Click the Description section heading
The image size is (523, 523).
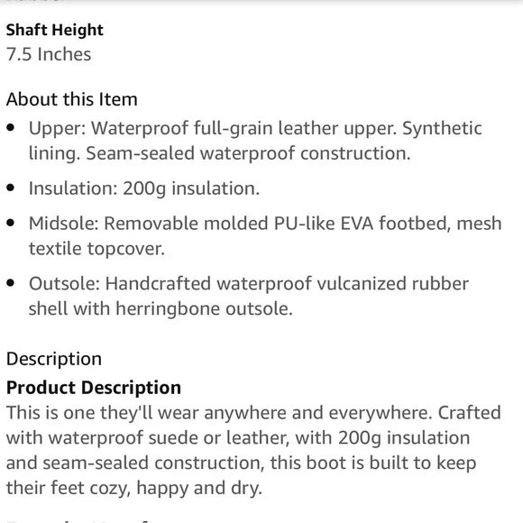pos(54,359)
